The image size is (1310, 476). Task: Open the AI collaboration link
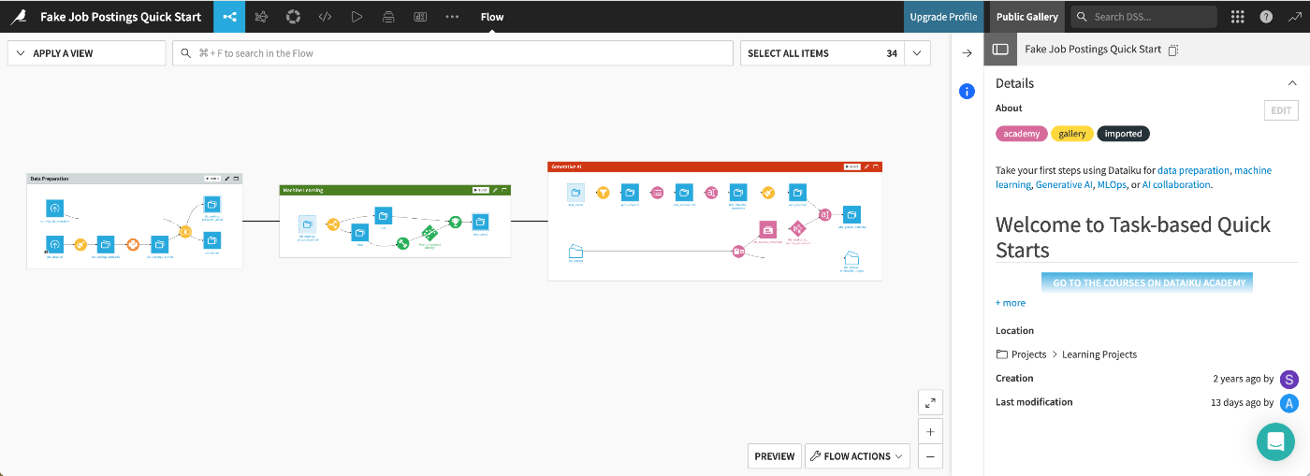(x=1176, y=184)
